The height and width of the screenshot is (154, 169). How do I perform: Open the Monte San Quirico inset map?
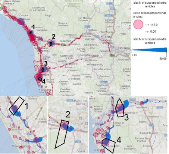68,125
